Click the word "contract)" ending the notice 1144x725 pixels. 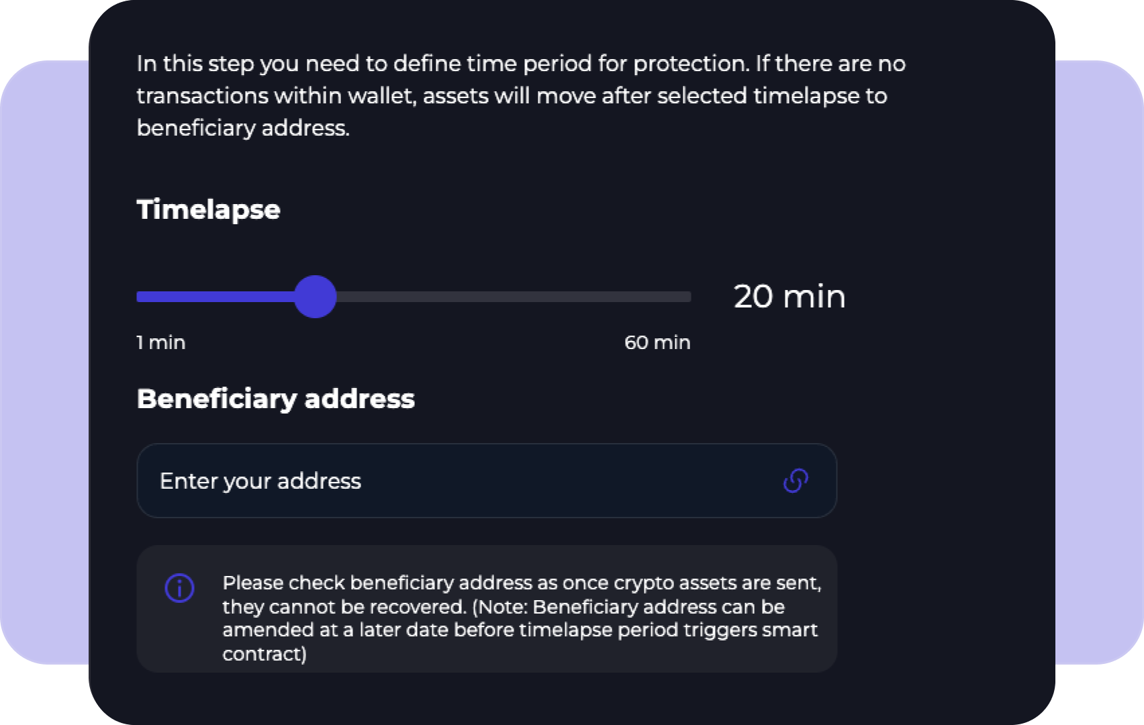(x=265, y=654)
